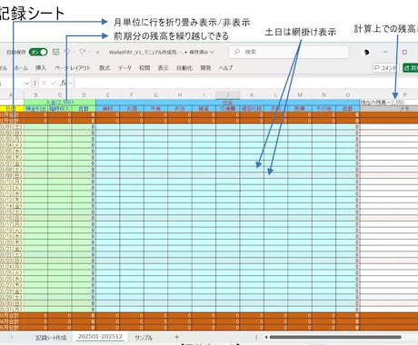
Task: Select column G header
Action: click(x=155, y=95)
